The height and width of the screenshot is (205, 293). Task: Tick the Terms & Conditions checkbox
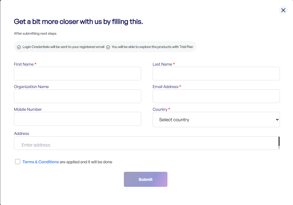click(x=18, y=162)
